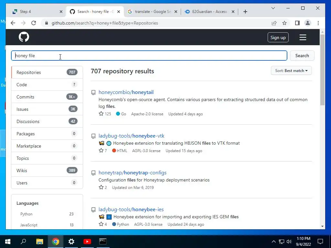Open the Windows Start menu
The image size is (331, 248).
(8, 242)
